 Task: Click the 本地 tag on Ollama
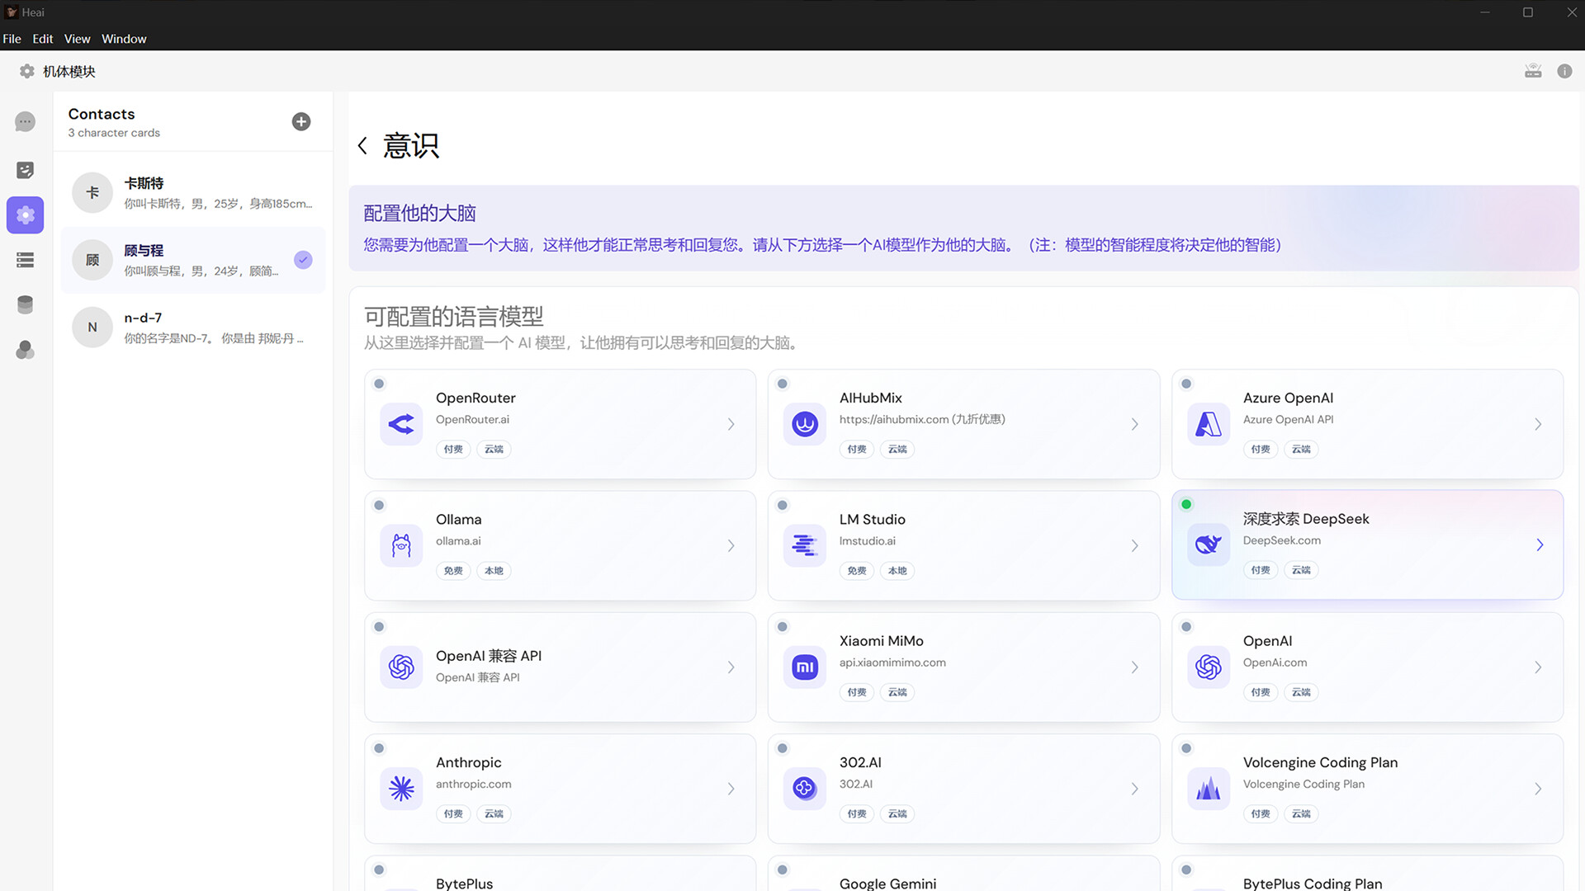point(494,571)
